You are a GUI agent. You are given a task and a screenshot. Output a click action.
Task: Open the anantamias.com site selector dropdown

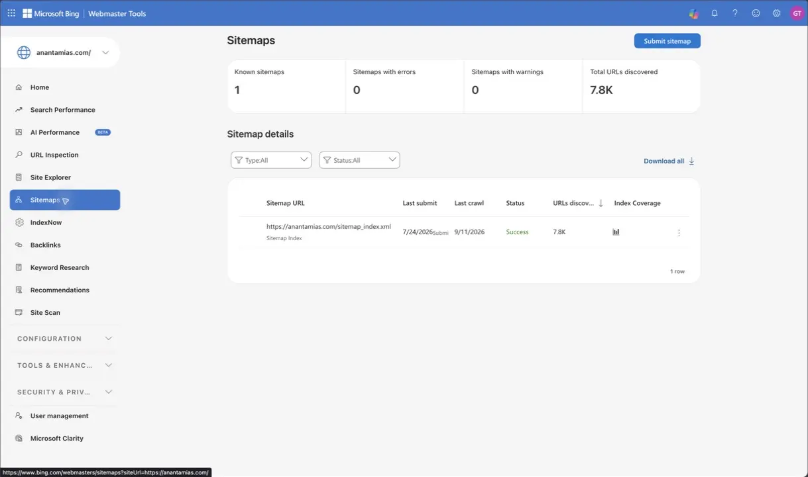point(65,53)
